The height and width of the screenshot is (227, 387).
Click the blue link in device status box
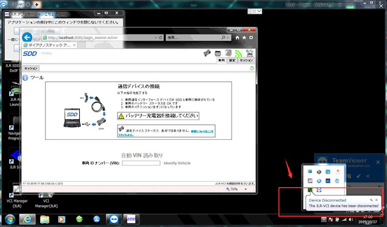click(x=202, y=131)
